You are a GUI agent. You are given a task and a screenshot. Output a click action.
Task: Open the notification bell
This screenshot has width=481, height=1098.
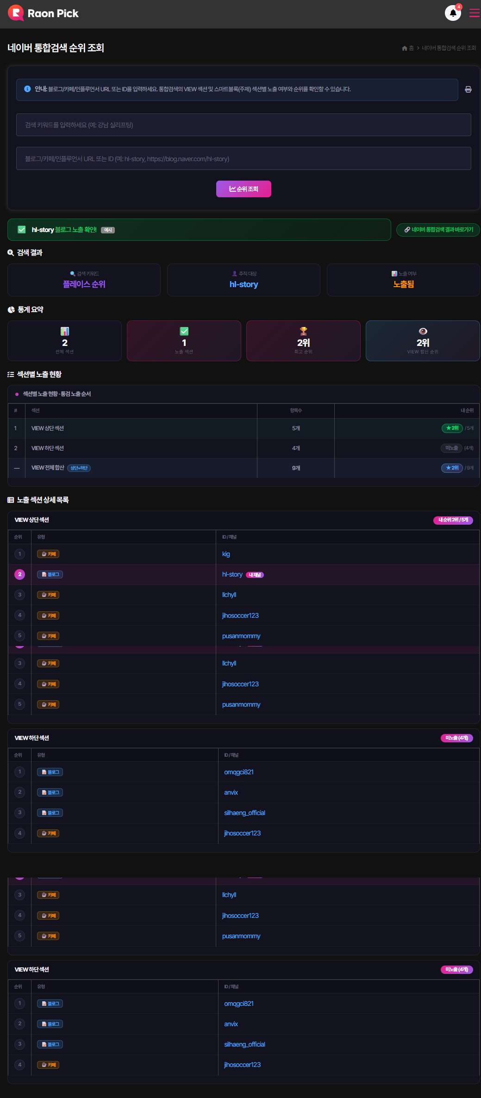(453, 13)
